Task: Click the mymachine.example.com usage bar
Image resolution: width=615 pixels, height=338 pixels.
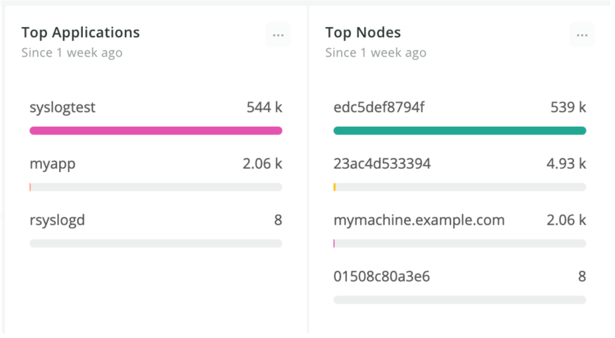Action: click(459, 244)
